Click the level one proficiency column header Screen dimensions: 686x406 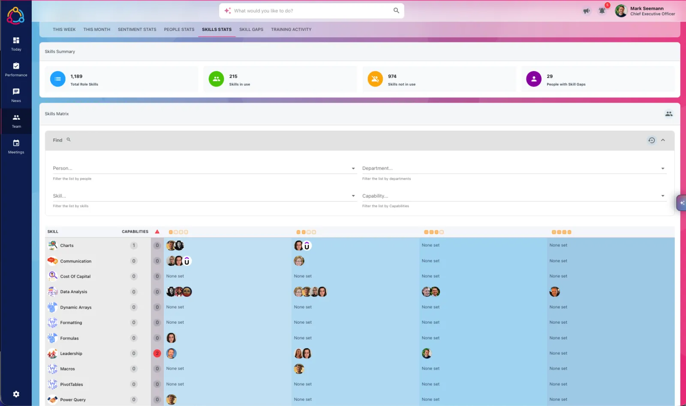[x=178, y=232]
